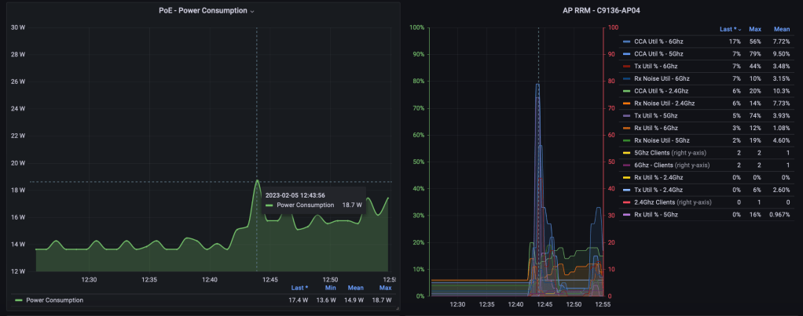Sort the AP RRM legend by Last column
Viewport: 803px width, 316px height.
pyautogui.click(x=730, y=29)
